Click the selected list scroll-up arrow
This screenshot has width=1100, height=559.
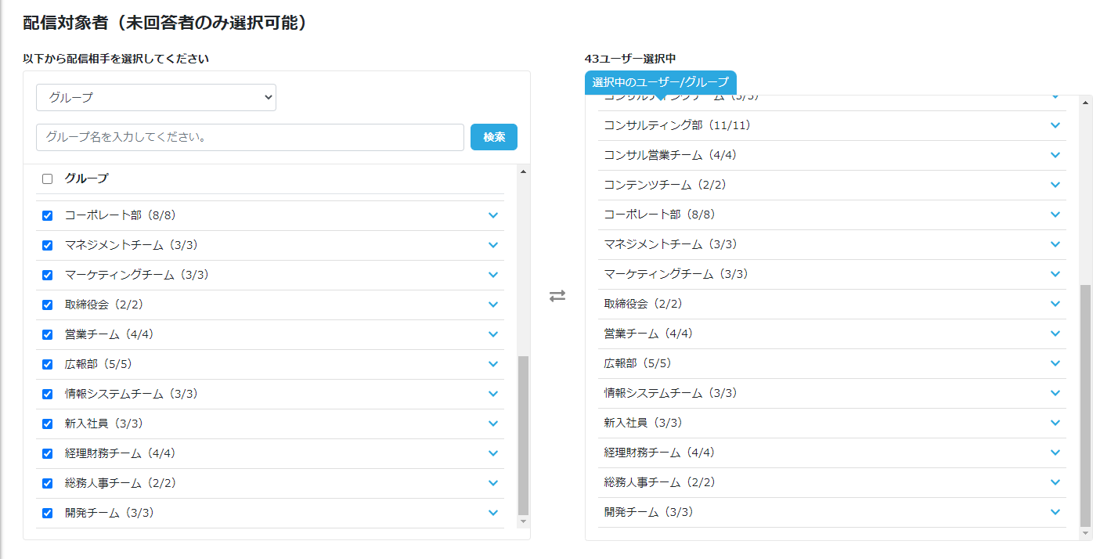coord(1085,101)
